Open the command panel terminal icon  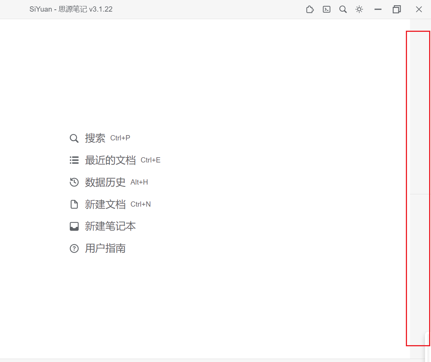(326, 9)
